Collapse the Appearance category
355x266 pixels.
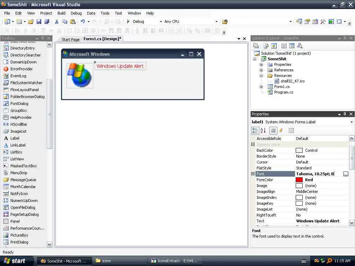click(x=253, y=144)
